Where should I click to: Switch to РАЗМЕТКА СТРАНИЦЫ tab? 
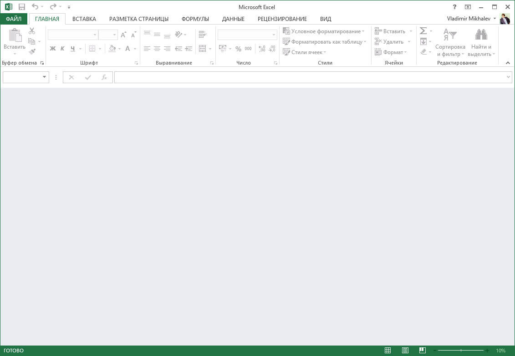[139, 19]
